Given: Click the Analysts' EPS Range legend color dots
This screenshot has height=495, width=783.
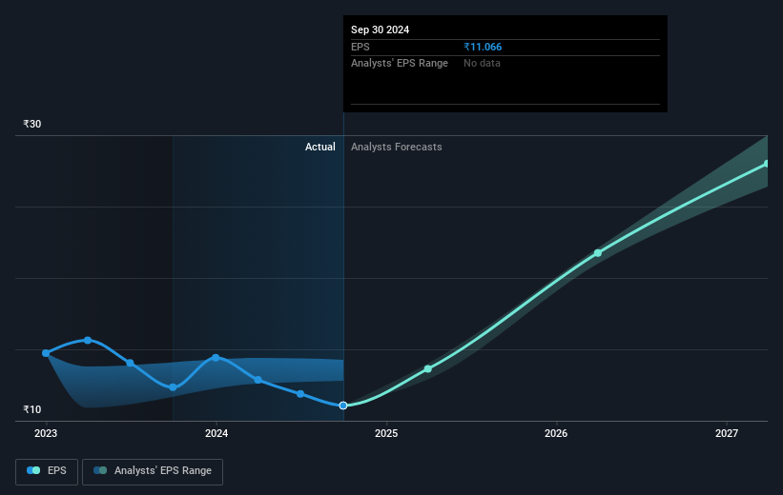Looking at the screenshot, I should [x=100, y=470].
